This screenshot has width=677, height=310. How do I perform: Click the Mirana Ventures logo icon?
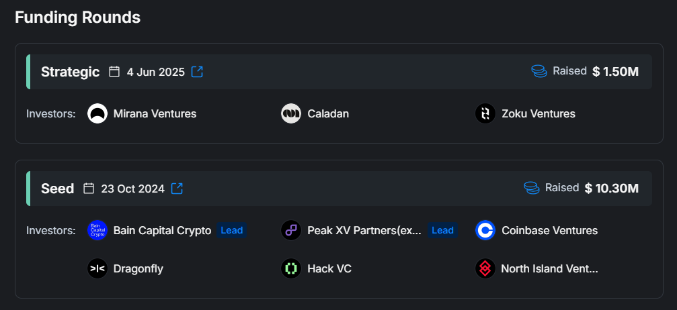pyautogui.click(x=97, y=113)
